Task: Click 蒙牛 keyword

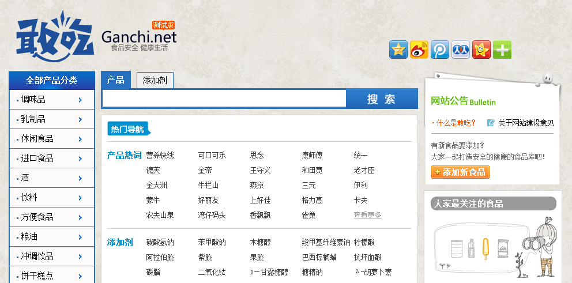Action: (153, 200)
